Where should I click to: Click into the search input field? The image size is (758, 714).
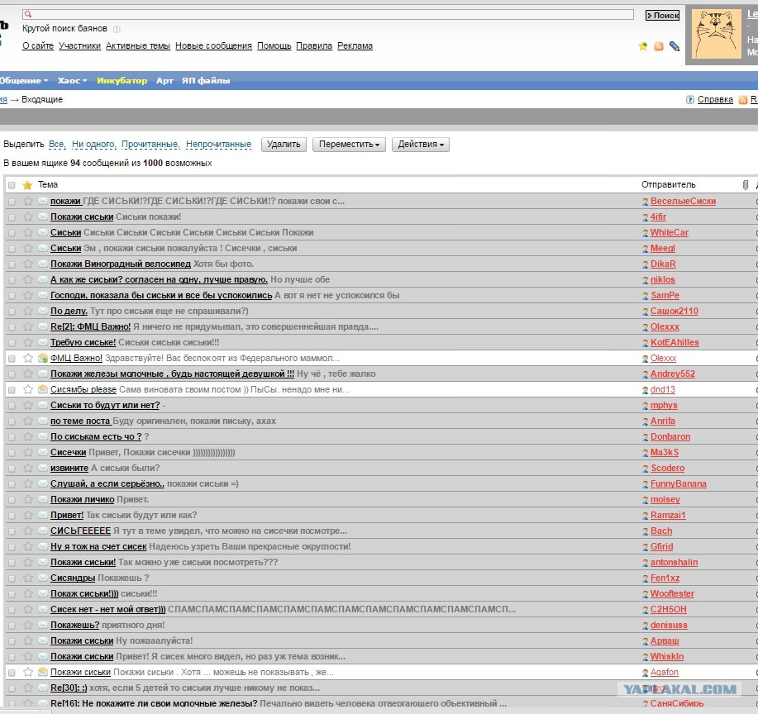(x=331, y=15)
